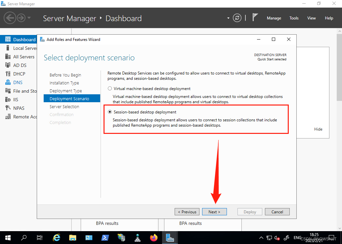Click the muted volume icon in the tray
This screenshot has width=342, height=244.
(x=277, y=238)
